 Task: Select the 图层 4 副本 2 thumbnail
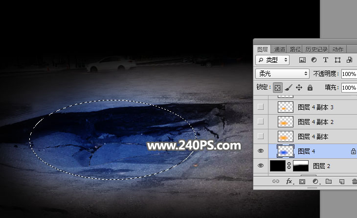click(286, 121)
